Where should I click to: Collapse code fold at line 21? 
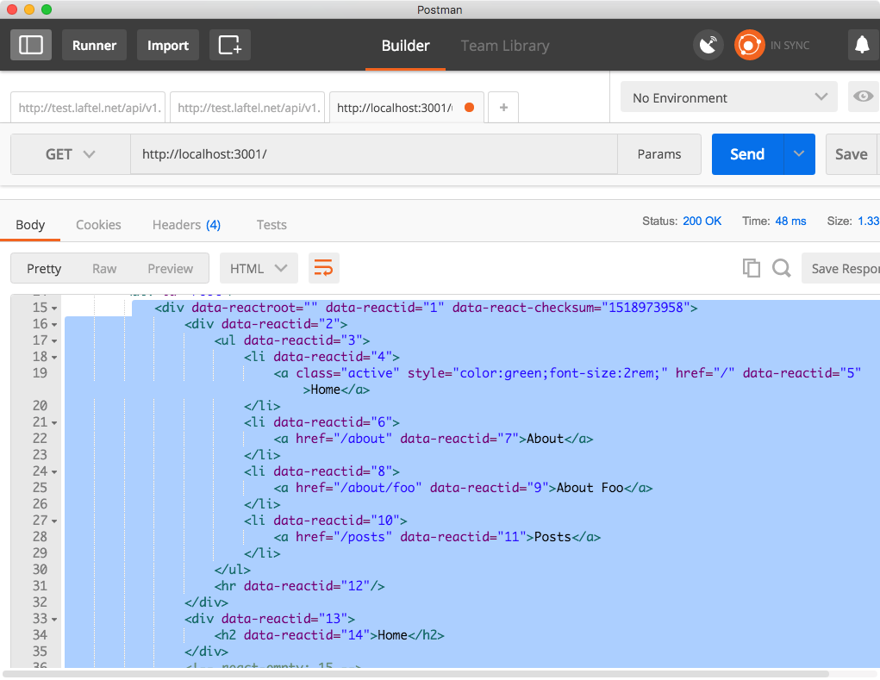coord(54,423)
